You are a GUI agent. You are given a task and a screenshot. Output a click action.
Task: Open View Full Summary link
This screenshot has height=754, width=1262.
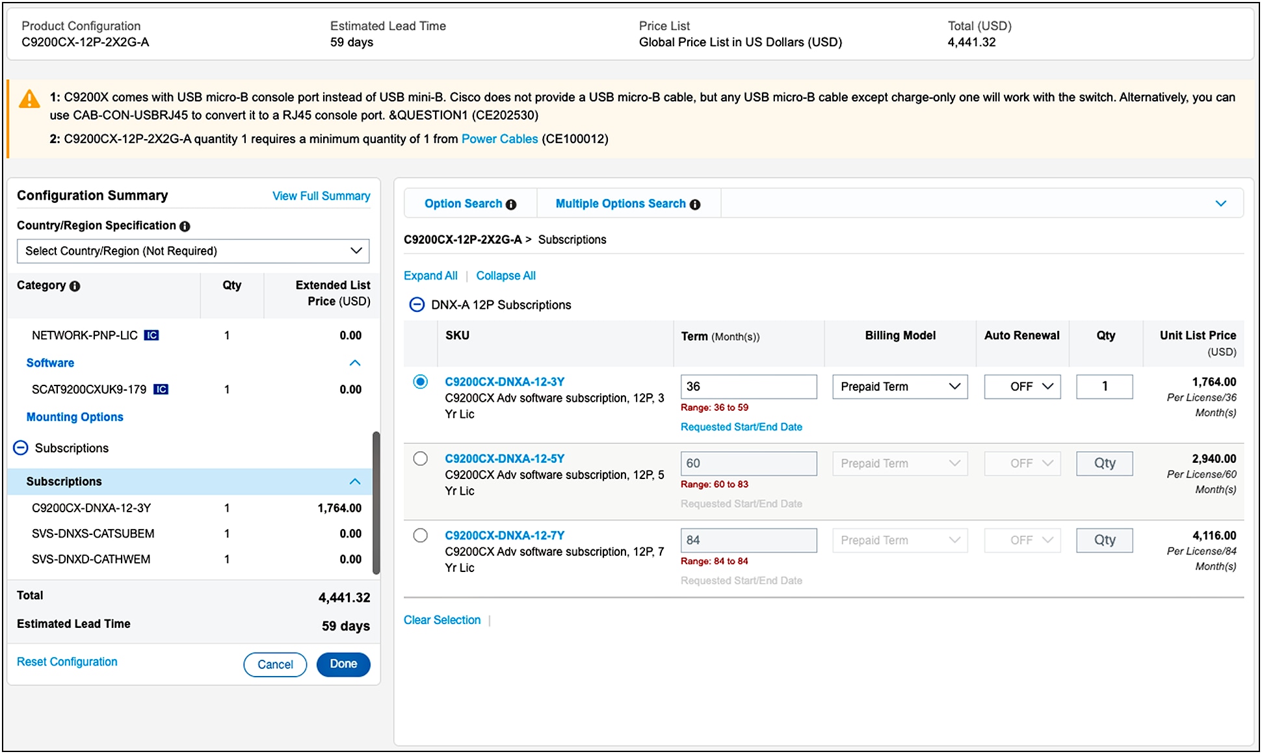tap(321, 196)
